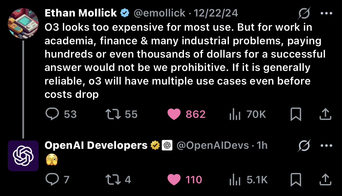
Task: Open Grok actions on Ethan's tweet
Action: tap(304, 13)
